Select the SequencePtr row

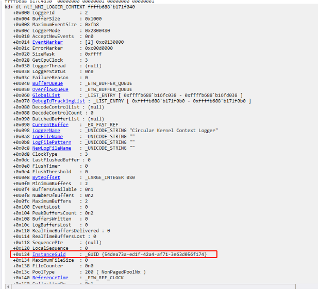click(57, 243)
